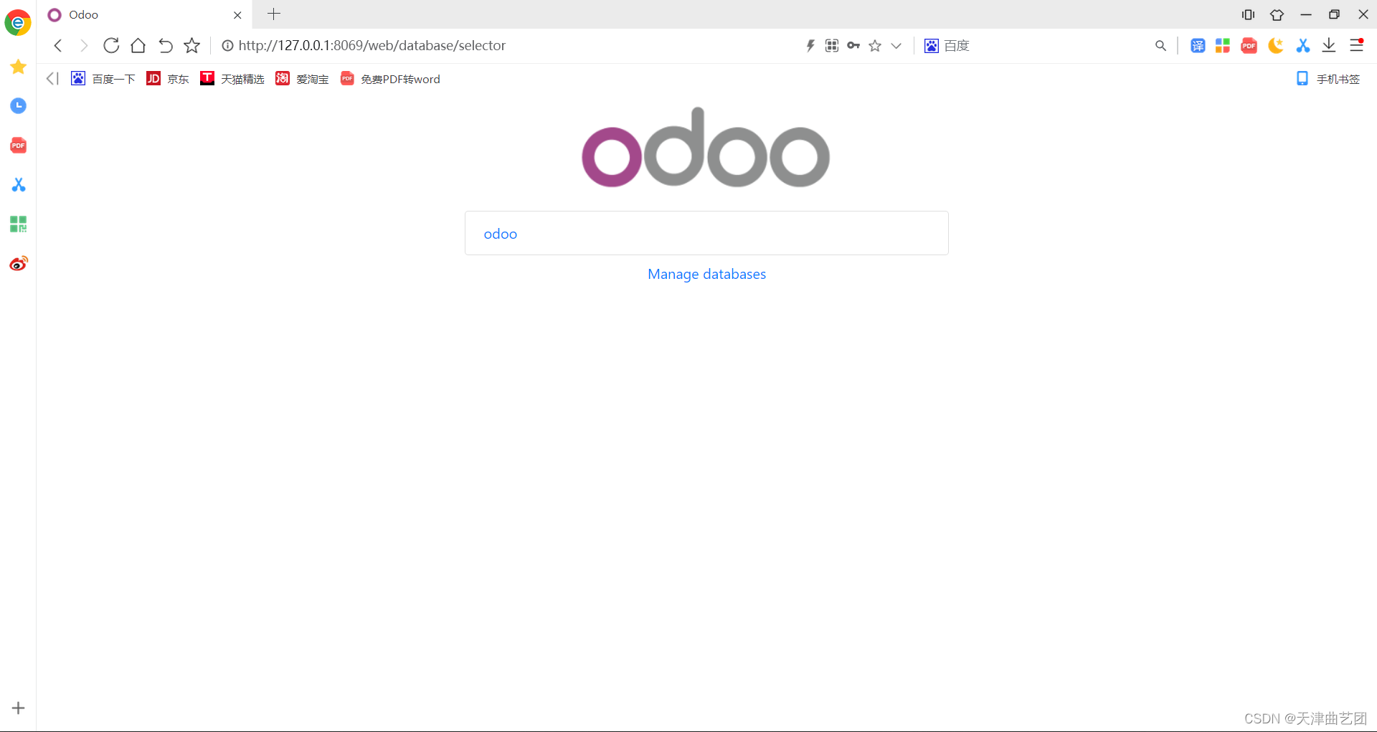
Task: Open the translate tool in the toolbar
Action: click(1197, 45)
